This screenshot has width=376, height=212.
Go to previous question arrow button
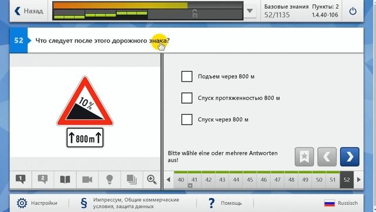pos(327,157)
